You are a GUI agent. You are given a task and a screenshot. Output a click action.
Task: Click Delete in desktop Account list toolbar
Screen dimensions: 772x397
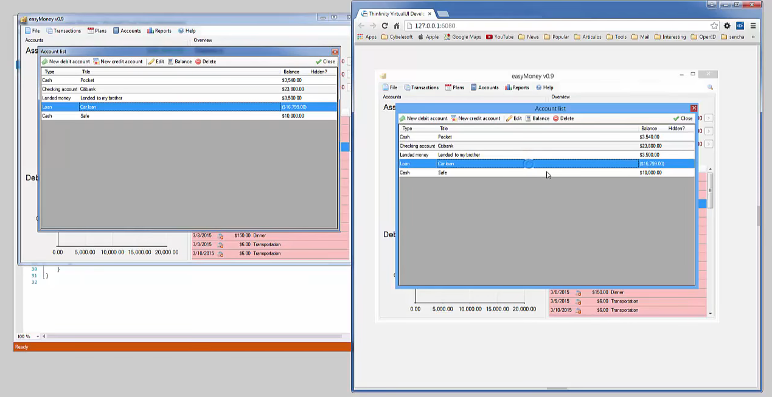tap(206, 61)
